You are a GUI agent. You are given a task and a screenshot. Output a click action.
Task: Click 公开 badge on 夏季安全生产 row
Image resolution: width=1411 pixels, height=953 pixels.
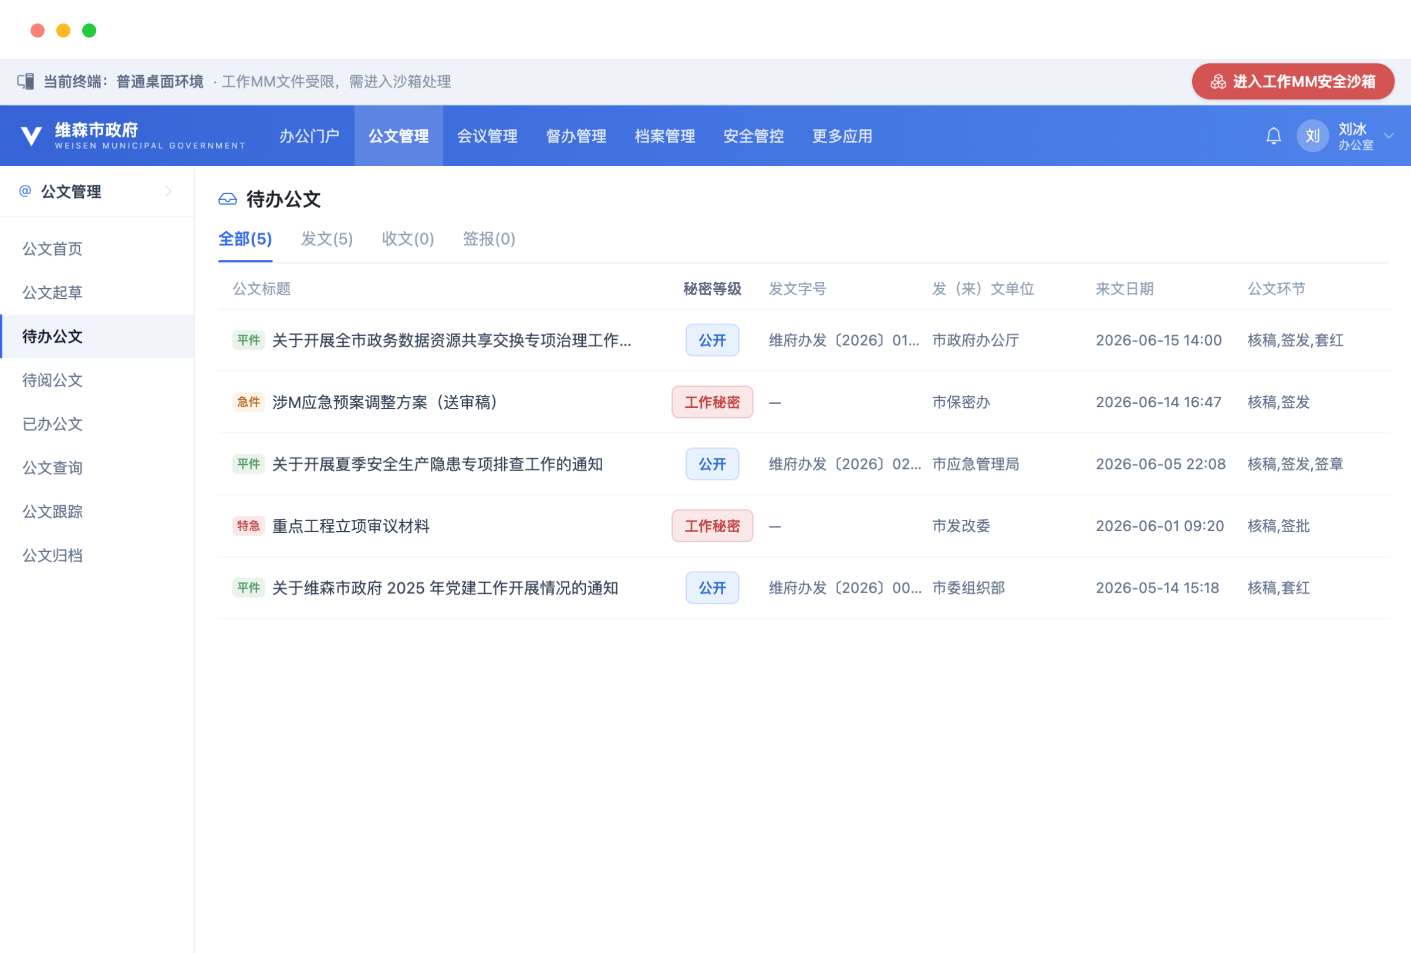coord(712,464)
